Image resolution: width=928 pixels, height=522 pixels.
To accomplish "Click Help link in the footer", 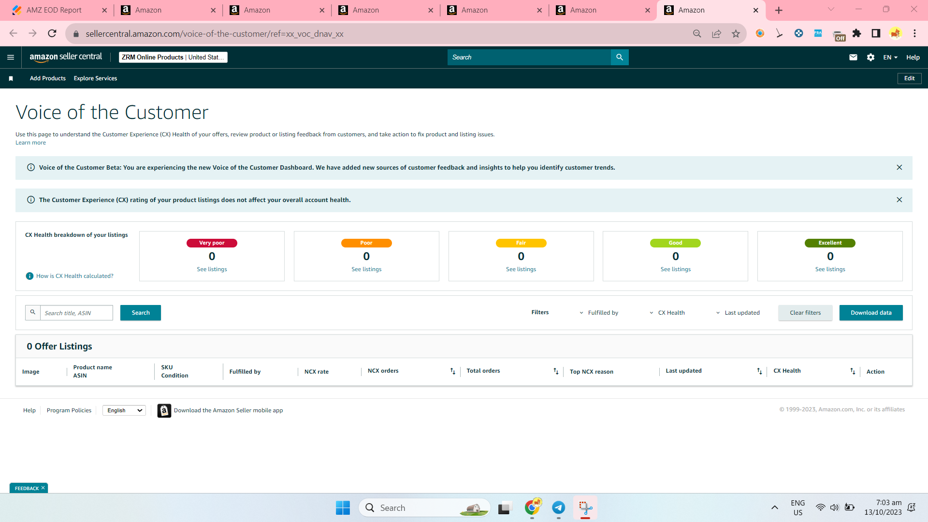I will pos(29,410).
